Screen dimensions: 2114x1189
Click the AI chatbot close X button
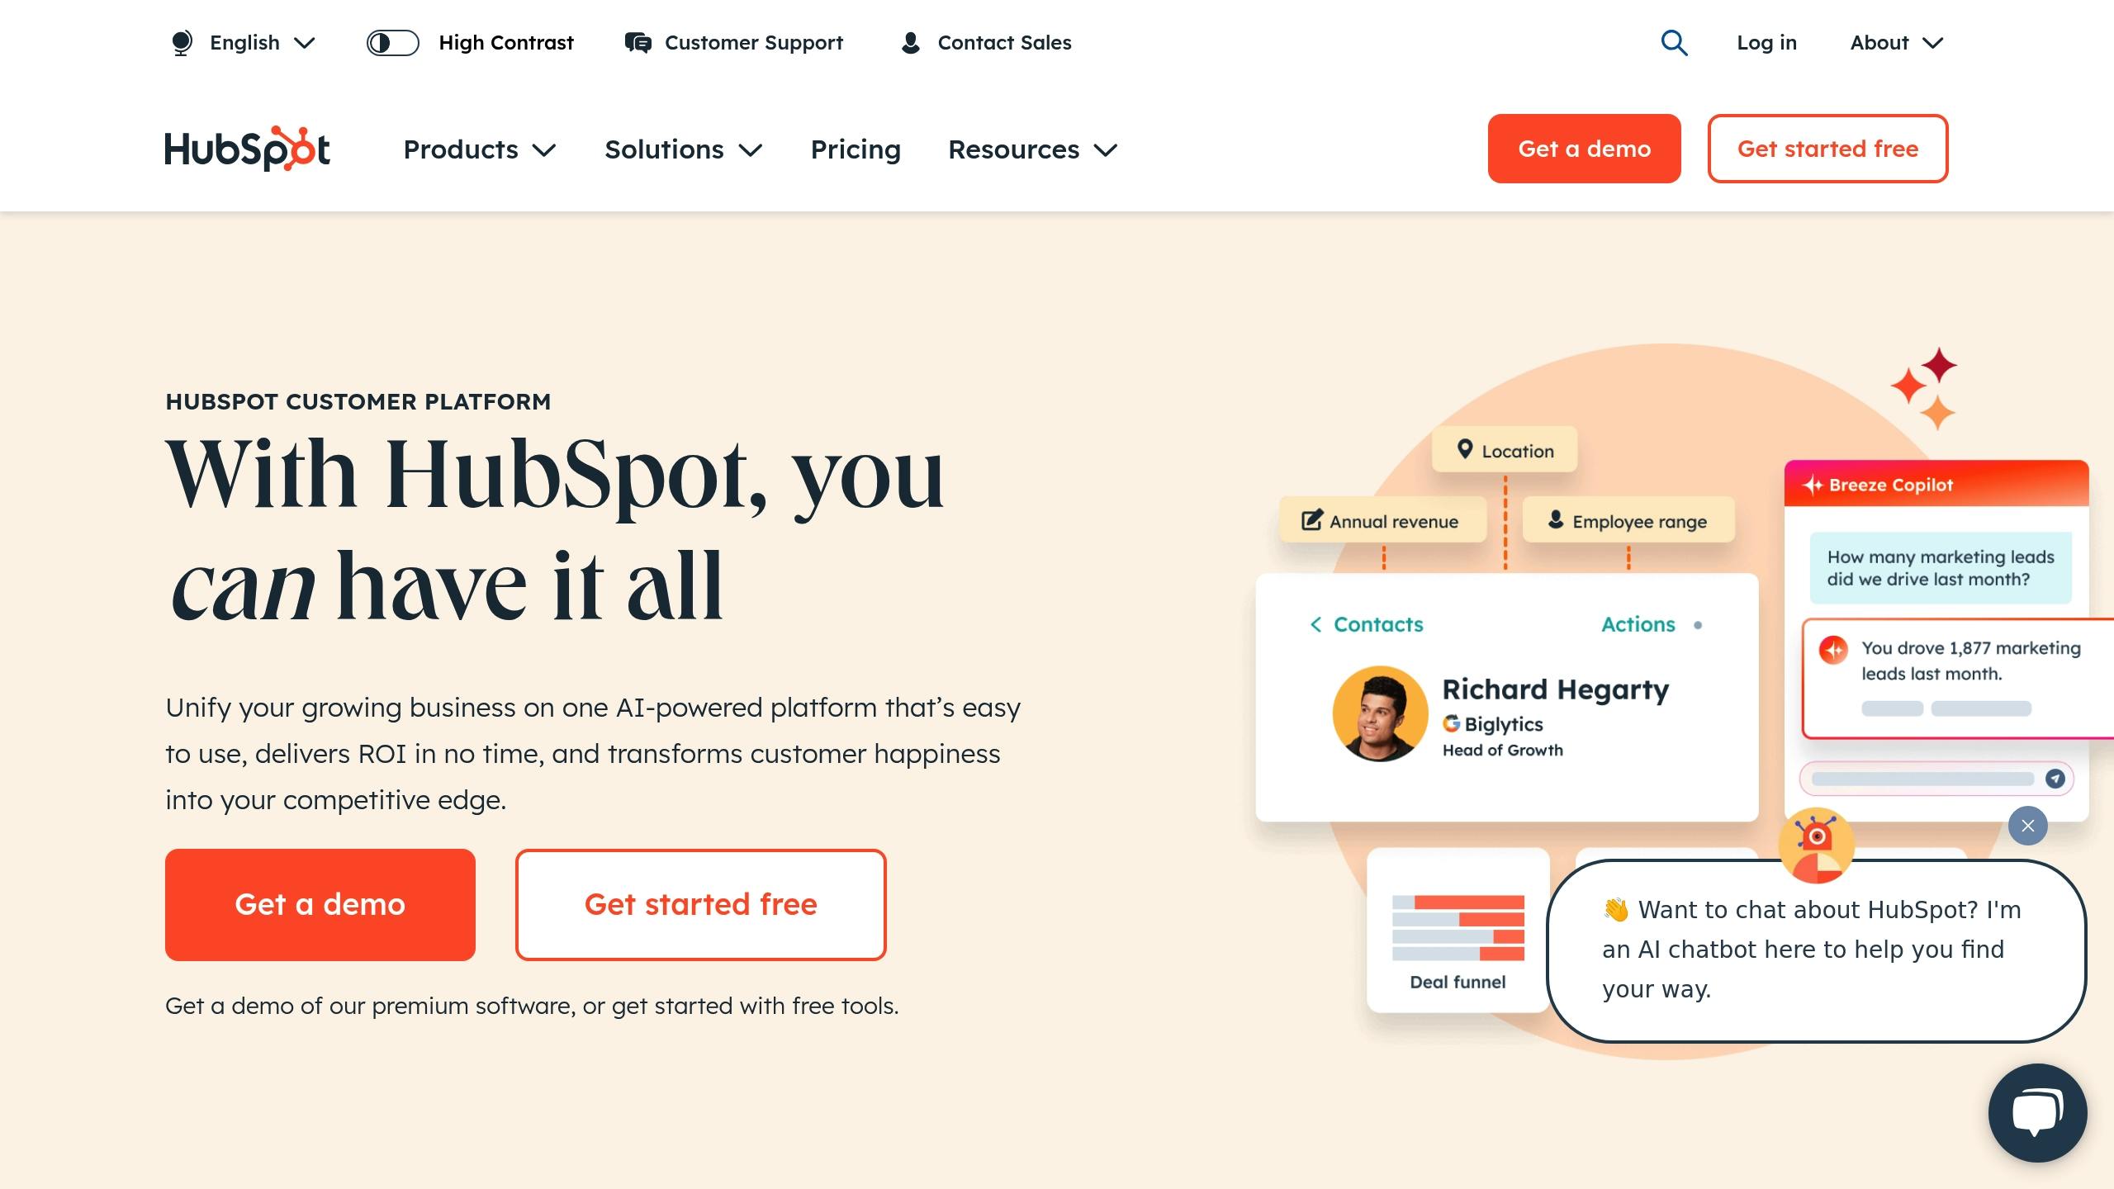coord(2028,825)
